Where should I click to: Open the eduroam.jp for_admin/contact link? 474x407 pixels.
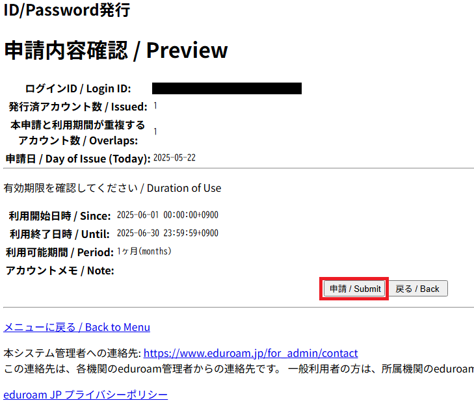(x=250, y=353)
